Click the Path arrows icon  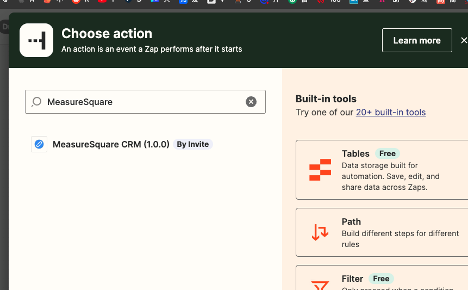[x=320, y=232]
